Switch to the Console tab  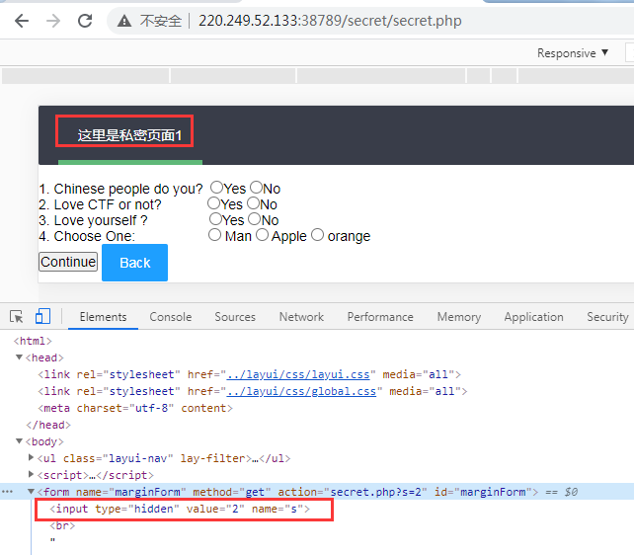click(x=171, y=317)
